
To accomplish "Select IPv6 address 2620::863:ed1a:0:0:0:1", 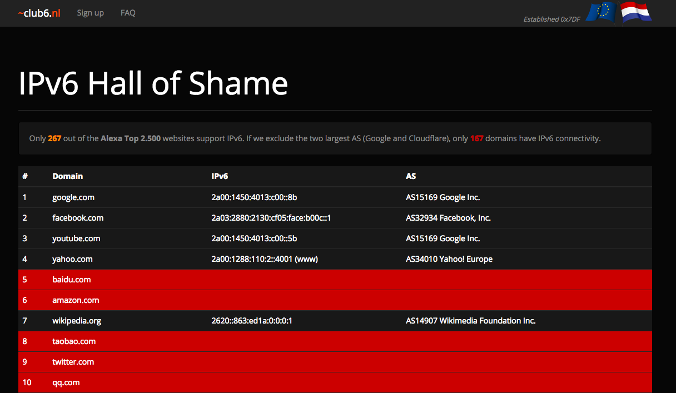I will click(252, 321).
